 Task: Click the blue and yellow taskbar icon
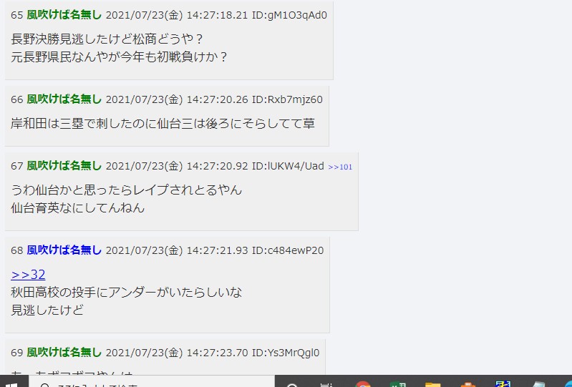(x=503, y=384)
